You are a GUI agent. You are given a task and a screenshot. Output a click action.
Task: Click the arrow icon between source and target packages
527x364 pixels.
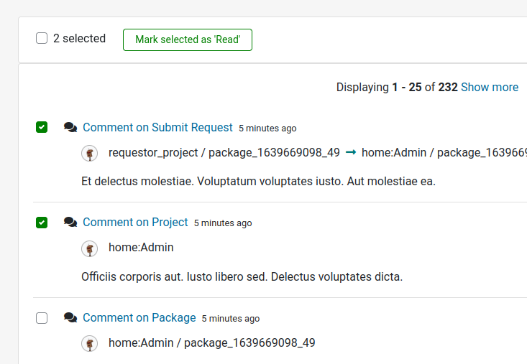[351, 152]
